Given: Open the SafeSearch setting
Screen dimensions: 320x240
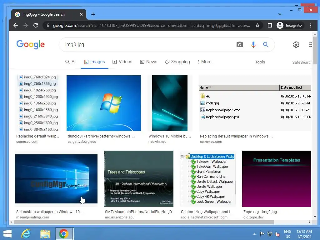Looking at the screenshot, I should [x=302, y=62].
